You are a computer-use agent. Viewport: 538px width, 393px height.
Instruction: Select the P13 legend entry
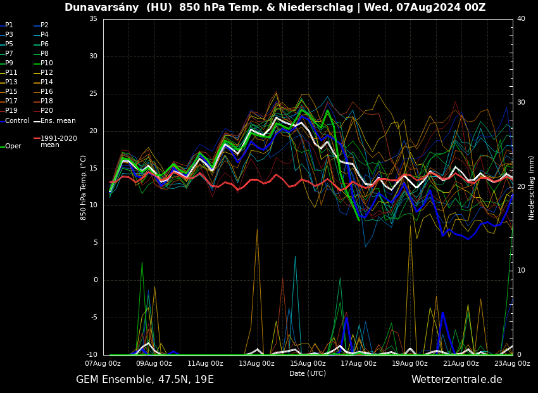point(11,82)
